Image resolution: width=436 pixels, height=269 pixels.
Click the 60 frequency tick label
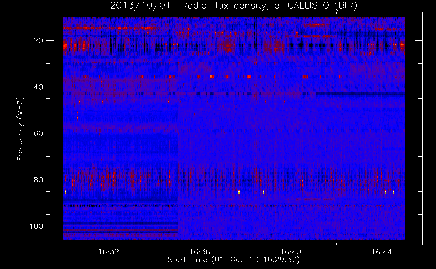pyautogui.click(x=39, y=133)
